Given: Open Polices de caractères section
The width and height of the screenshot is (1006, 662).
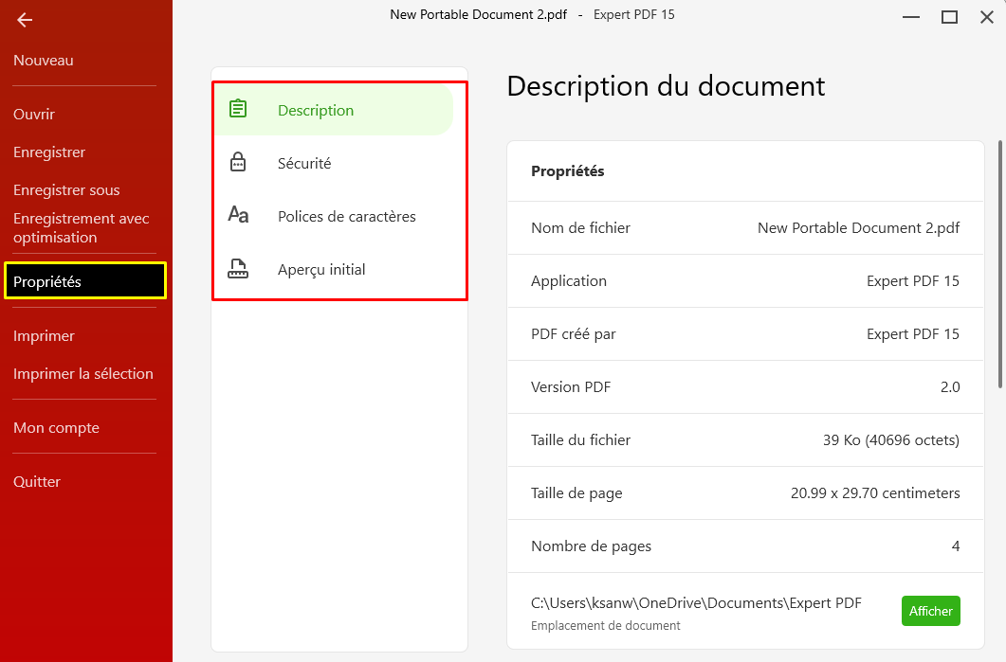Looking at the screenshot, I should click(x=333, y=217).
